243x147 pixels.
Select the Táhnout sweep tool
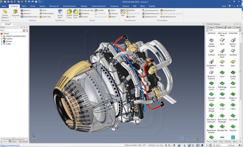(26, 13)
